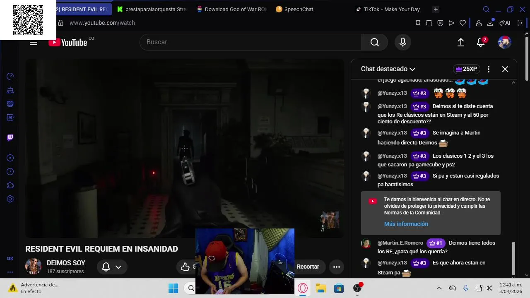Screen dimensions: 530x298
Task: Click @Martin.E.Romero username in chat
Action: click(x=400, y=243)
